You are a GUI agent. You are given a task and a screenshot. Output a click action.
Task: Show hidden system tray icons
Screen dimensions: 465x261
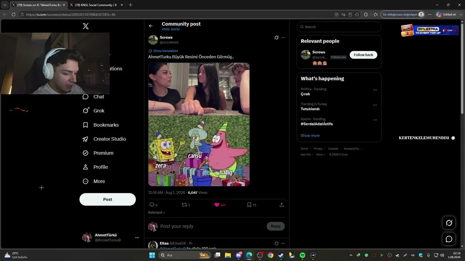point(351,255)
